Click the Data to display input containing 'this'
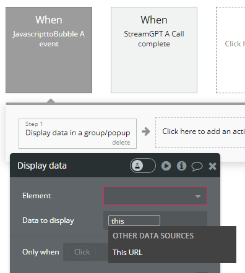Screen dimensions: 245x273 [134, 220]
